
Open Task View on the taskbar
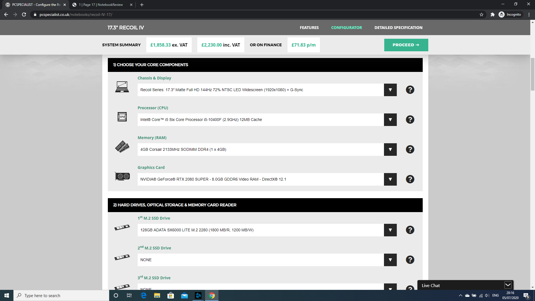point(129,295)
